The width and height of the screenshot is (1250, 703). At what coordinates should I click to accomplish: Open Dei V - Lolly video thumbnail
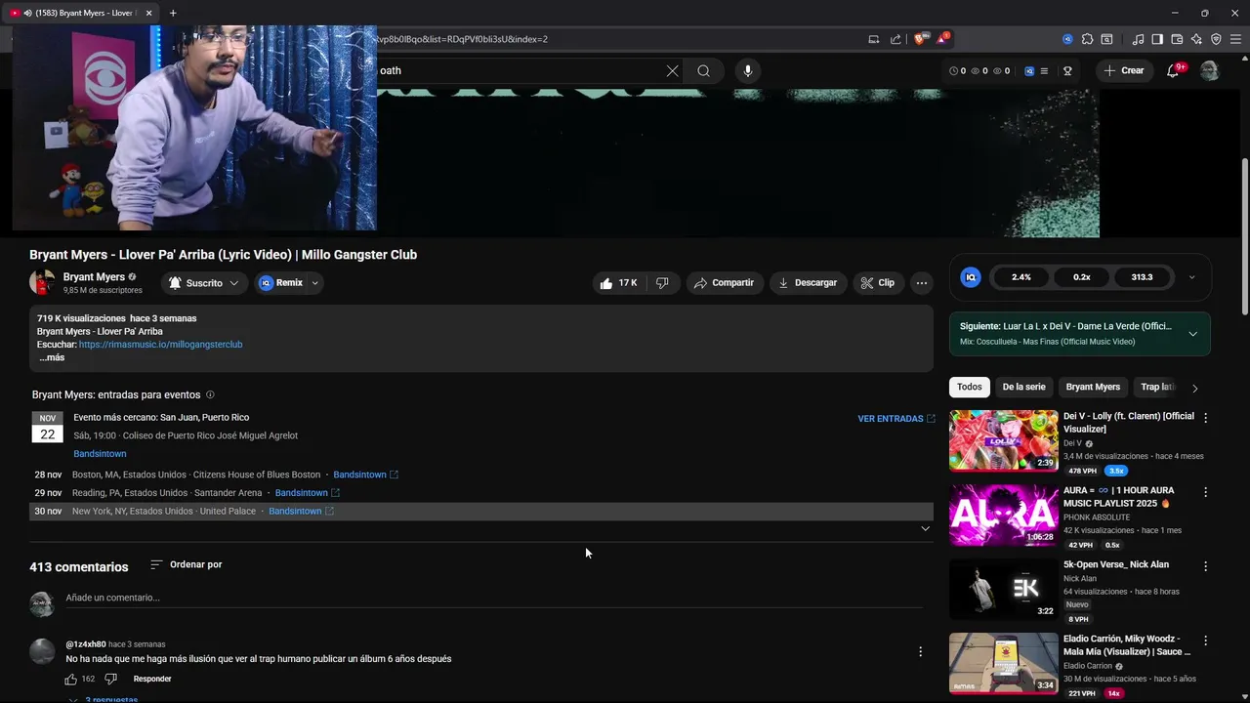point(1003,440)
